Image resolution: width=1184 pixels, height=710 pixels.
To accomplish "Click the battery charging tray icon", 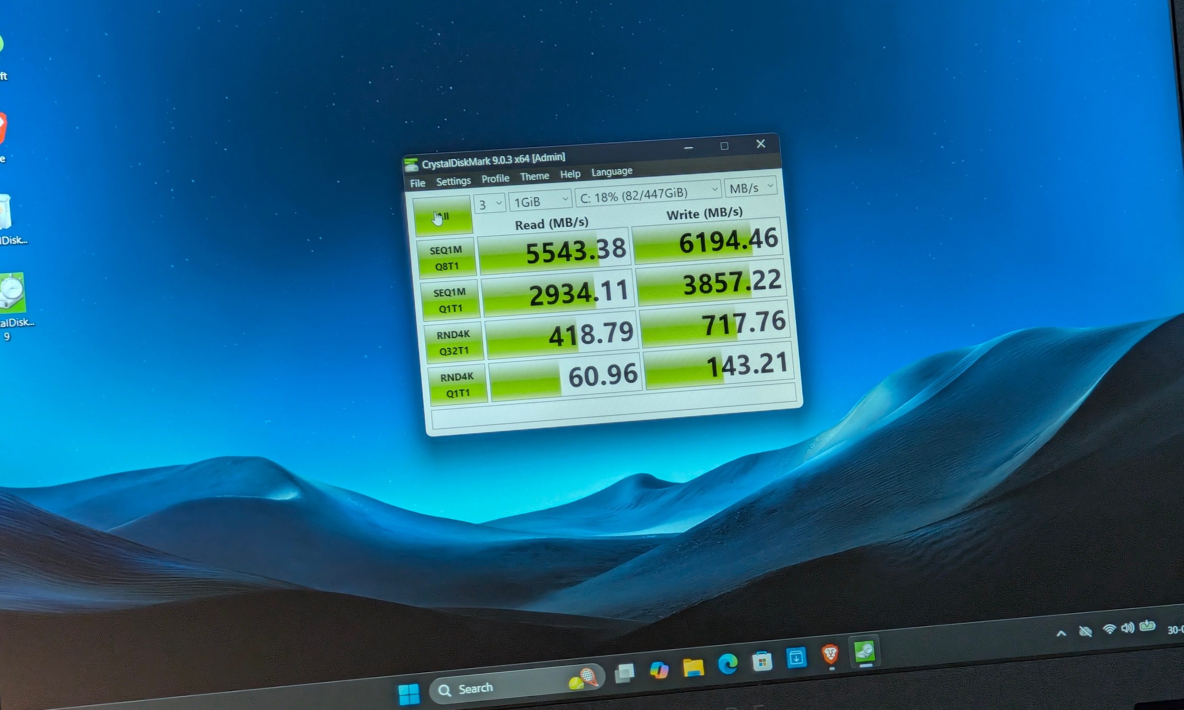I will 1147,626.
